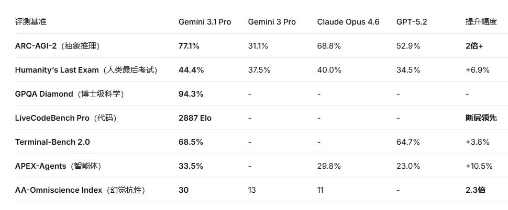Click the APEX-Agents row label

(58, 166)
